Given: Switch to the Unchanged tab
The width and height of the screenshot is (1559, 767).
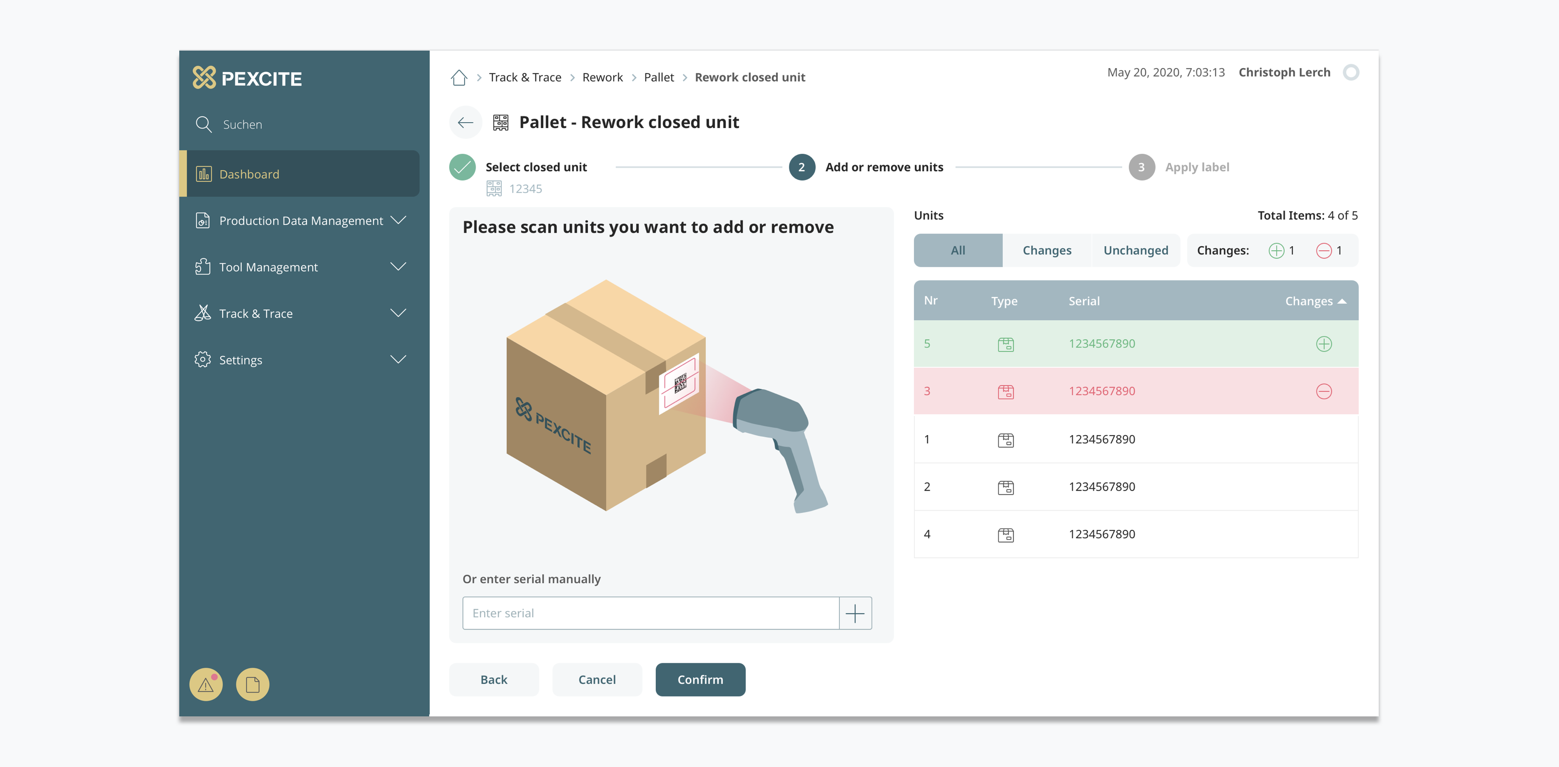Looking at the screenshot, I should click(1135, 250).
